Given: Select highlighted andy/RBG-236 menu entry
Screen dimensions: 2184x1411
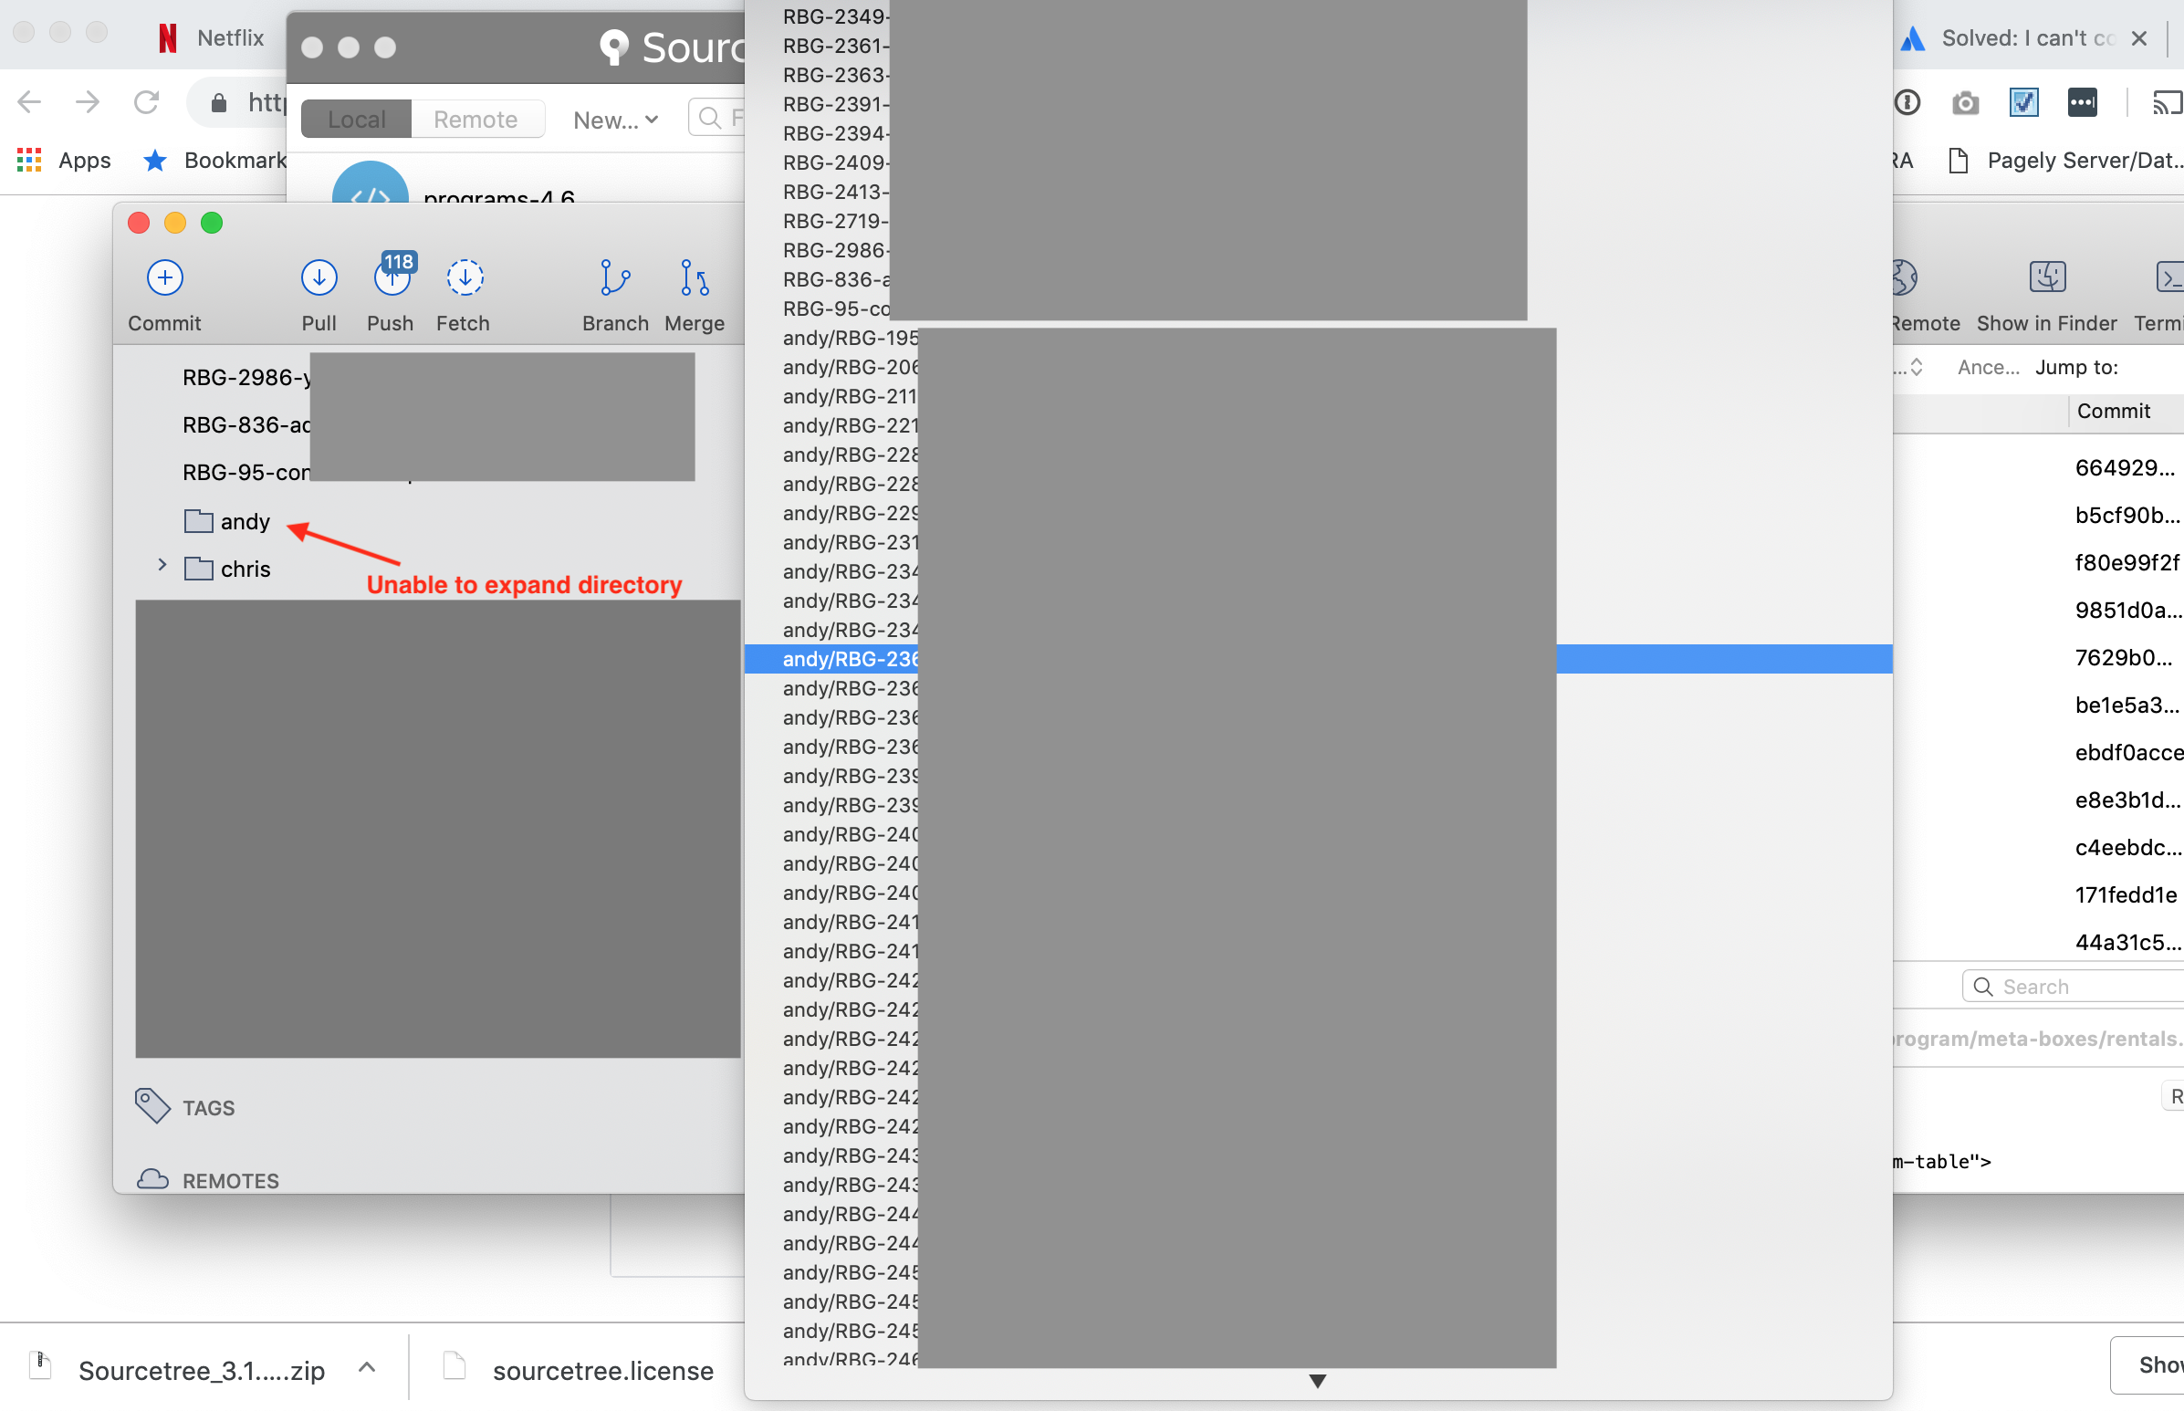Looking at the screenshot, I should pyautogui.click(x=1318, y=659).
